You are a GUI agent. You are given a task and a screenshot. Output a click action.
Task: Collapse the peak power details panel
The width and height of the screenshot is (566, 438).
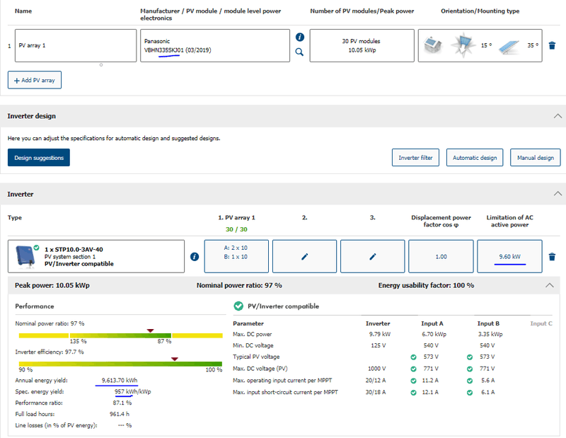click(x=548, y=285)
